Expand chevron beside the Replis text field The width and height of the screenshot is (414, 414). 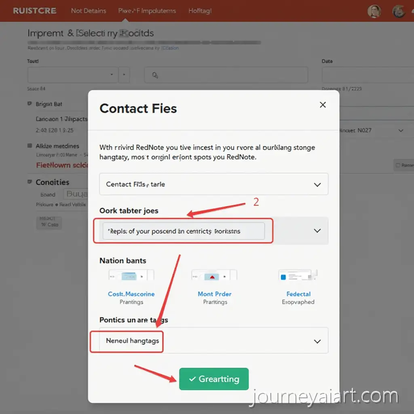click(317, 231)
